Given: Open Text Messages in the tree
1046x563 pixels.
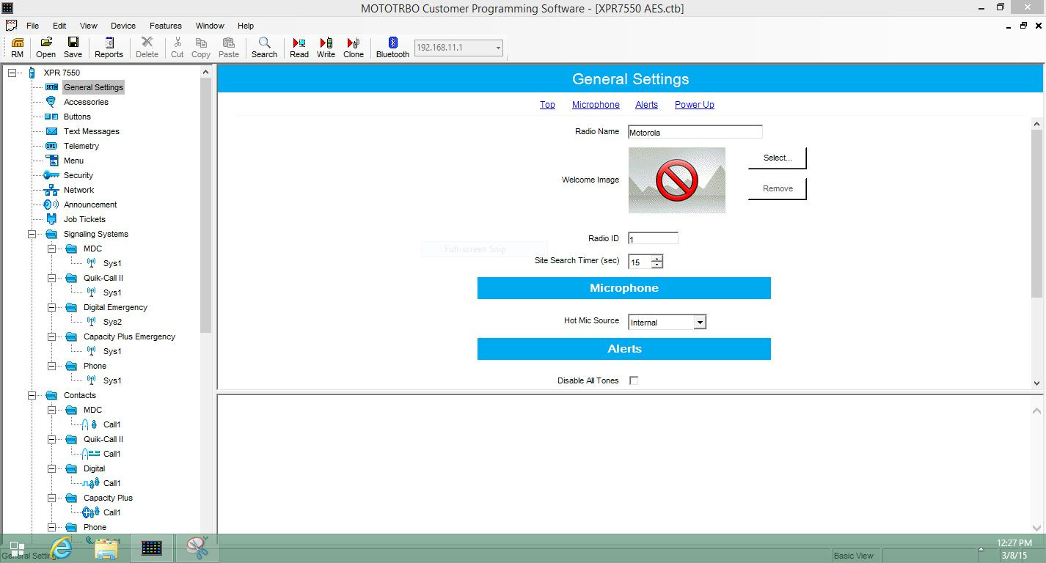Looking at the screenshot, I should point(91,131).
